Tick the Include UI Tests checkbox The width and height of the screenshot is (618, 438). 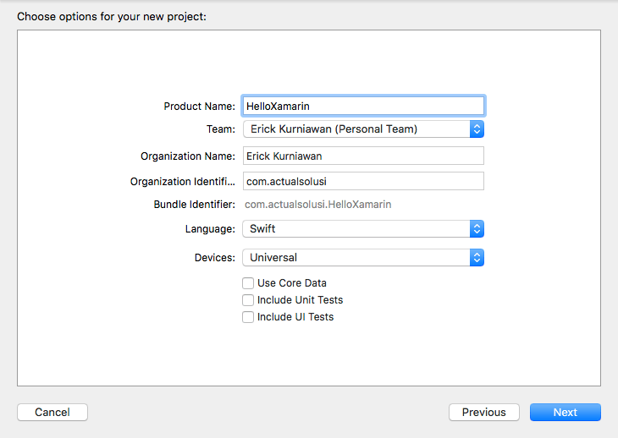click(248, 317)
